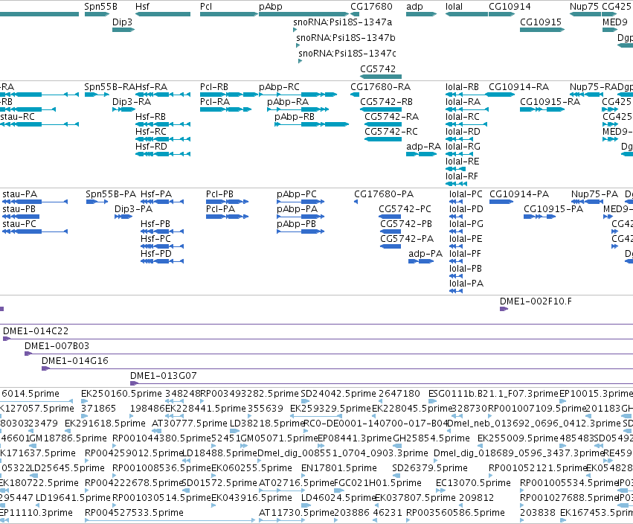This screenshot has height=524, width=633.
Task: Click clone DME1-013G07
Action: coord(164,376)
